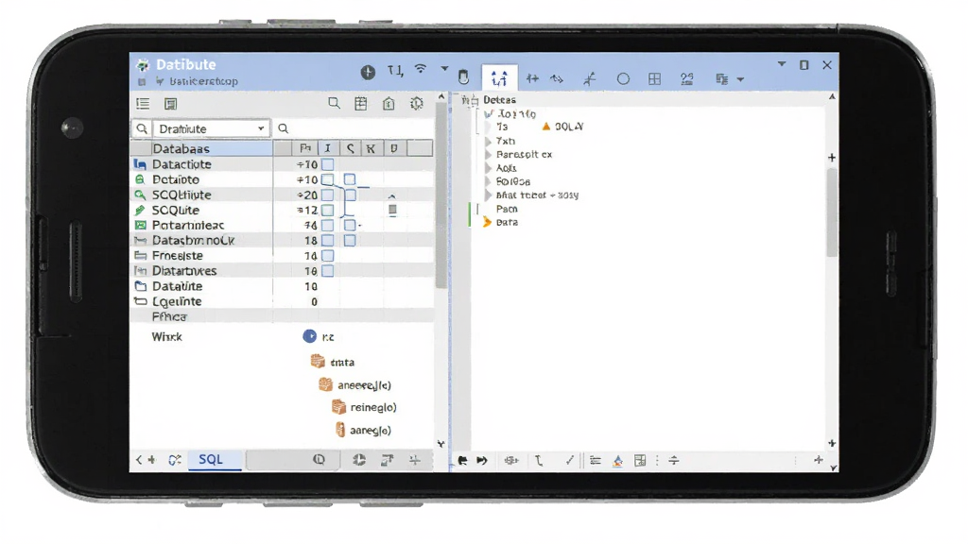Toggle the I column checkbox in the Potartinieac row
The width and height of the screenshot is (968, 544).
tap(328, 225)
